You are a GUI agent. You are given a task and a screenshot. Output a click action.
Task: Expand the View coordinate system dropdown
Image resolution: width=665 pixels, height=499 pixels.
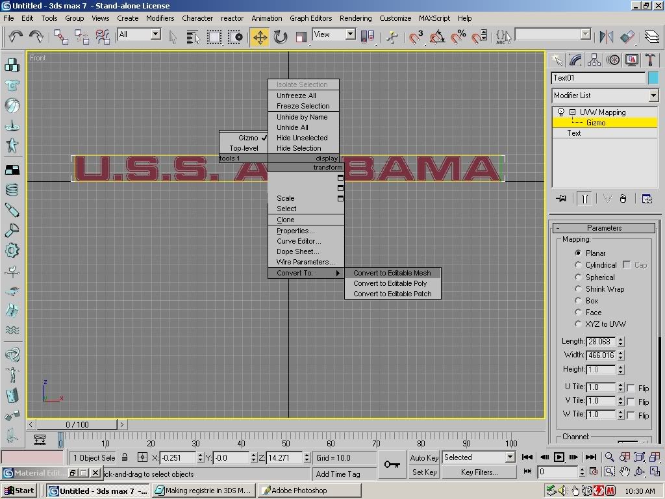pyautogui.click(x=350, y=34)
